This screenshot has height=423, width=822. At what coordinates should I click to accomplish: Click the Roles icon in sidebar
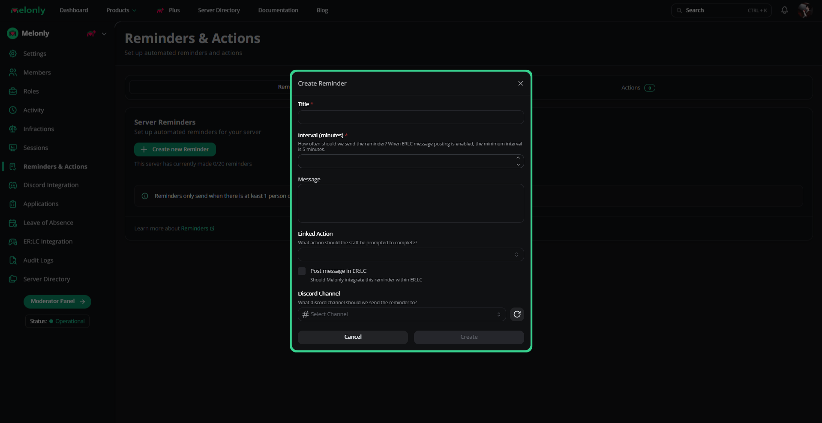(13, 91)
